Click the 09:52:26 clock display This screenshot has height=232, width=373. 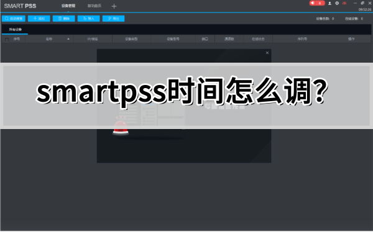(x=365, y=10)
